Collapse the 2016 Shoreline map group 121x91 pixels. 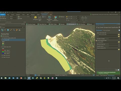click(1, 36)
